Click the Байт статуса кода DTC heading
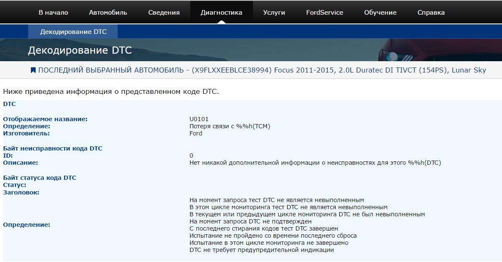Viewport: 502px width, 262px height. (x=39, y=178)
